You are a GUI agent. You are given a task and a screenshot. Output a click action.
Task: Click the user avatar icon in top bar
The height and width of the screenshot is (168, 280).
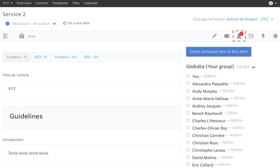click(271, 3)
